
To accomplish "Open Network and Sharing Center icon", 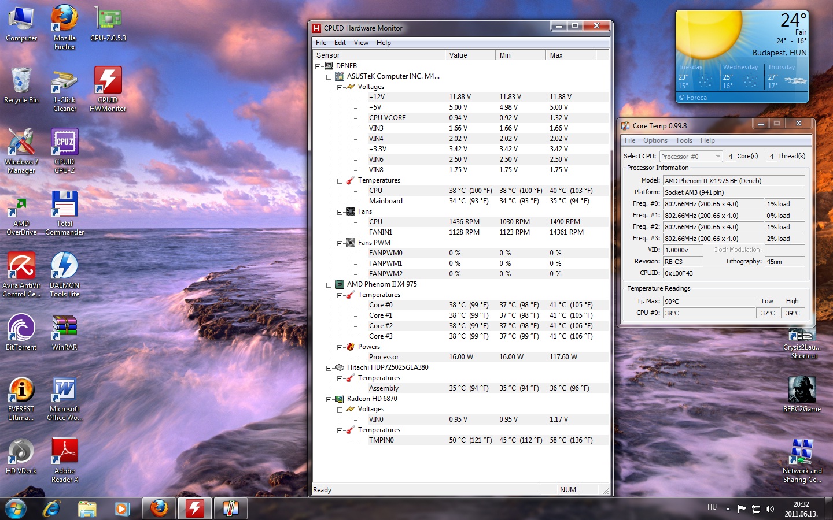I will (802, 460).
